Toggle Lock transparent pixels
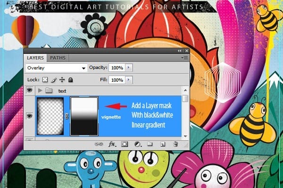283x188 pixels. coord(45,80)
